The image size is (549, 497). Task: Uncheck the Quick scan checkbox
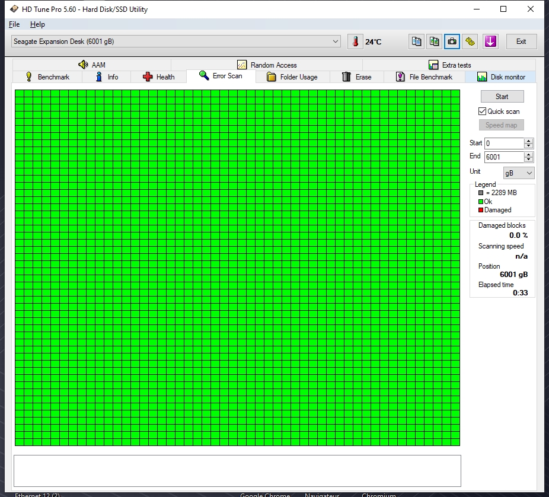(483, 111)
